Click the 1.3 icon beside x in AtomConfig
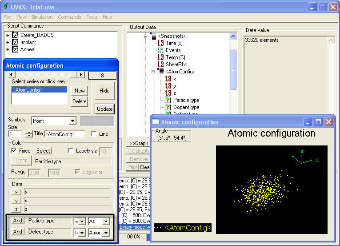The height and width of the screenshot is (246, 340). 168,79
